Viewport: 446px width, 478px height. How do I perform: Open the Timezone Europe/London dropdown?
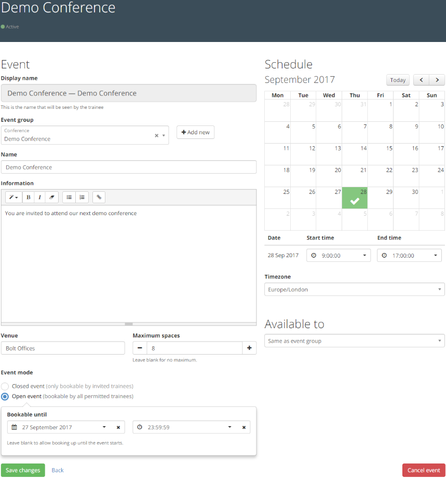pos(355,289)
